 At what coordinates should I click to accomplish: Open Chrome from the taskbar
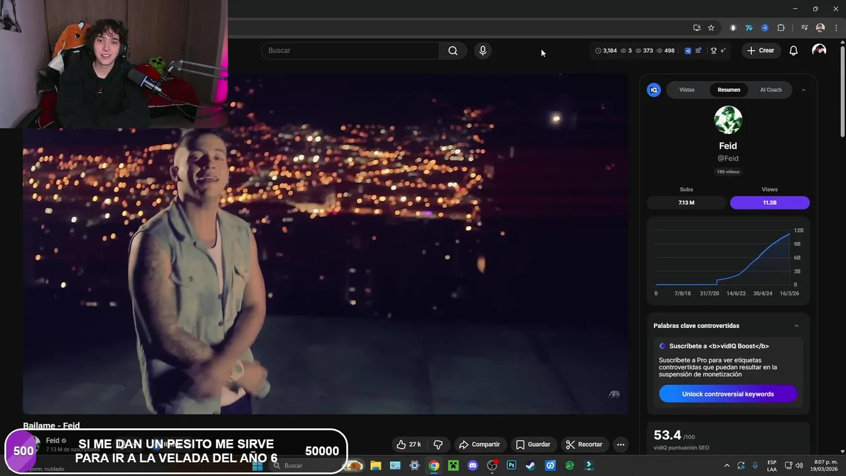point(434,465)
